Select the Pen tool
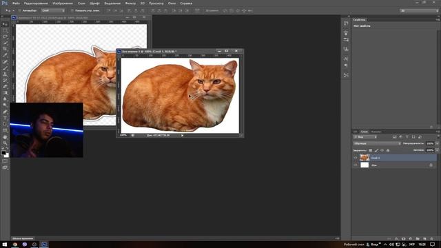 click(x=5, y=112)
